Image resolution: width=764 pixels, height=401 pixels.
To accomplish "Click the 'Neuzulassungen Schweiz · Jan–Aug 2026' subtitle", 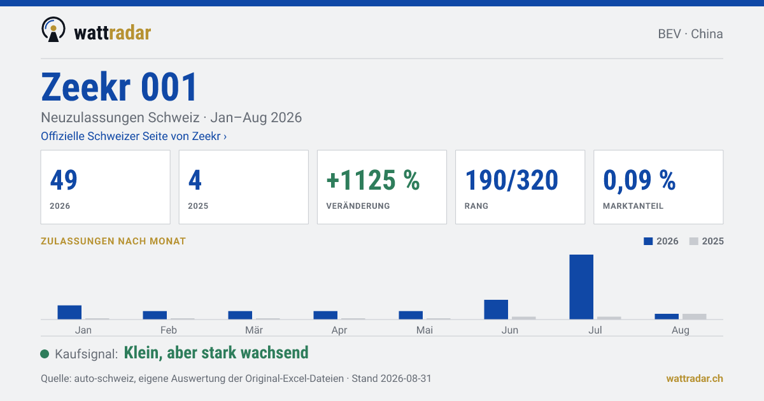I will pos(171,118).
